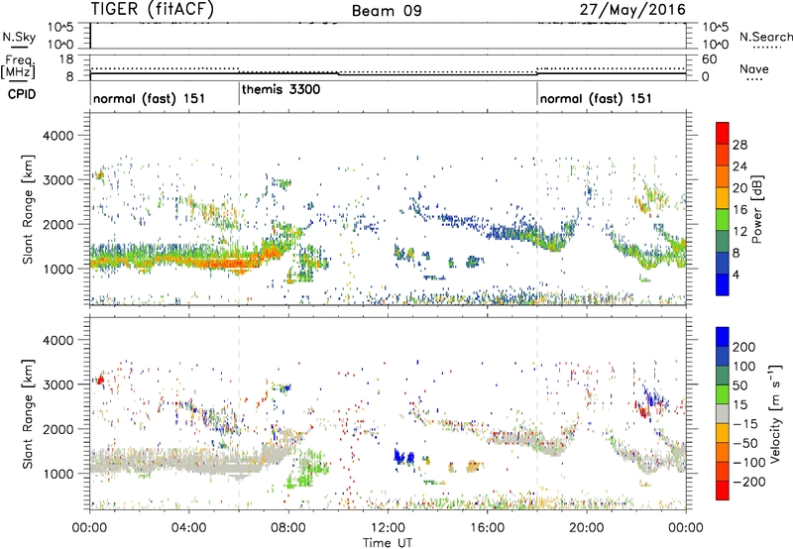793x549 pixels.
Task: Click the red bottom of the Velocity color bar
Action: click(x=723, y=491)
